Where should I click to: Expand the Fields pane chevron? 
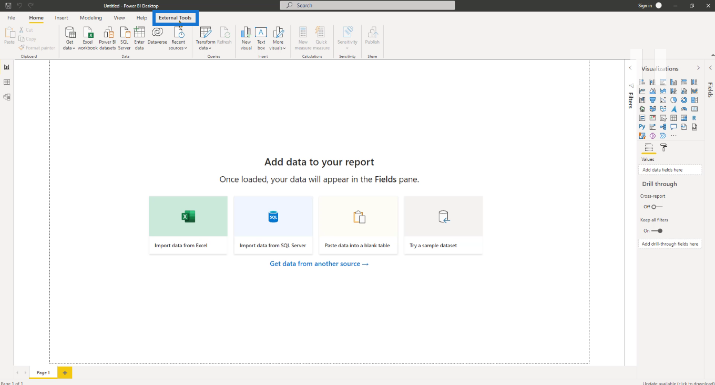point(710,68)
